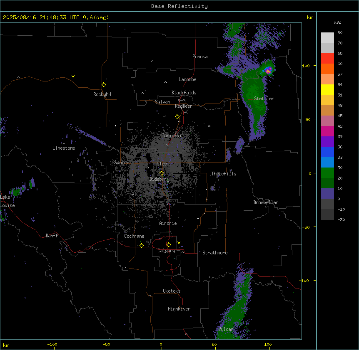Screen dimensions: 359x350
Task: Click the yellow v marker northwest of RockyMH
Action: coord(73,76)
